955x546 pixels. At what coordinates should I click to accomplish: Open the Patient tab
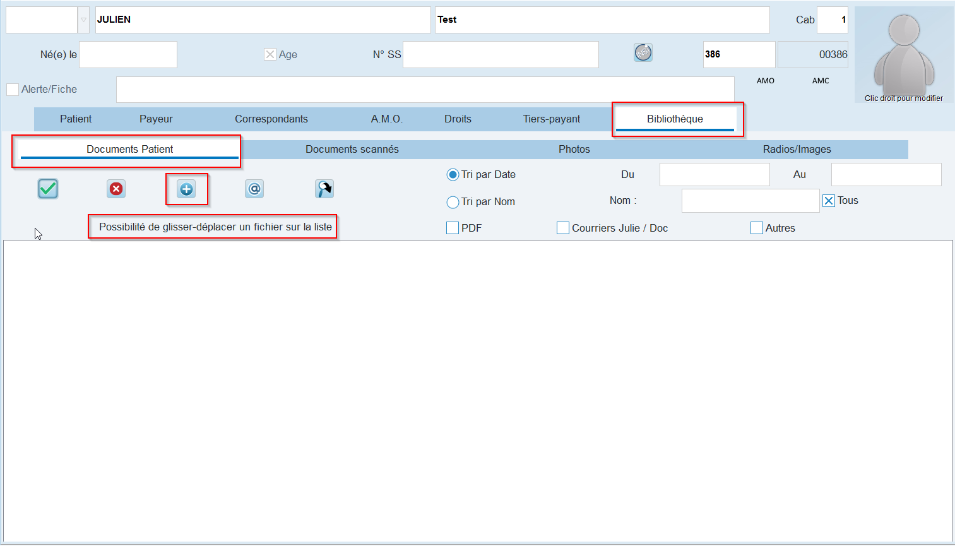(x=76, y=119)
